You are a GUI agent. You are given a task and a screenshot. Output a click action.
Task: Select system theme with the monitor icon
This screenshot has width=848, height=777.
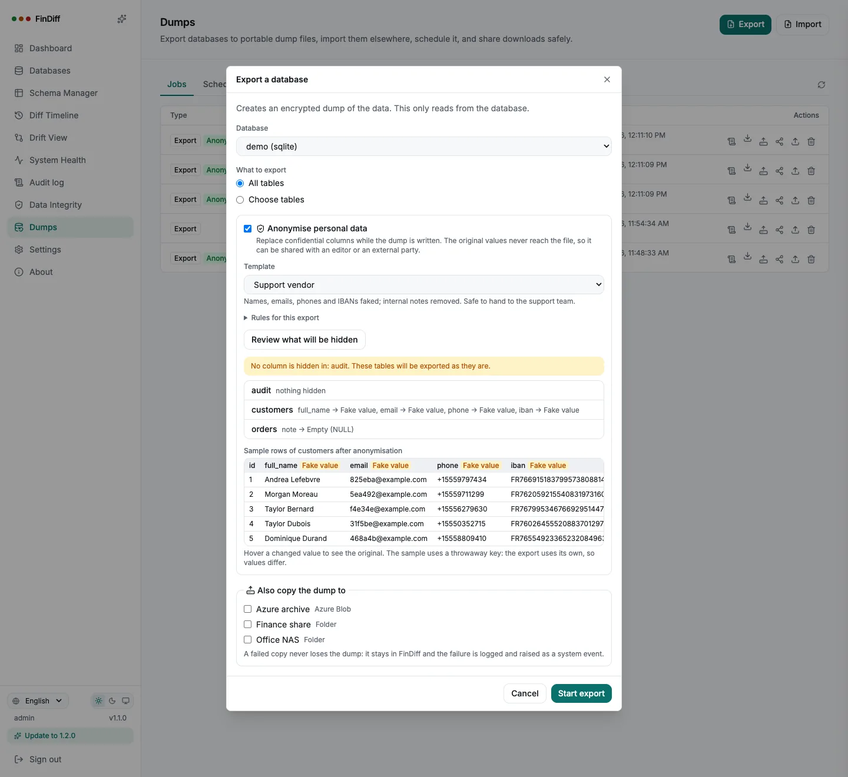125,701
